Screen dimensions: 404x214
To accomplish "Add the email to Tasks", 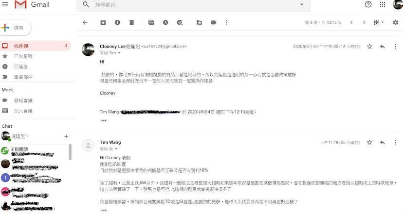I will tap(180, 23).
